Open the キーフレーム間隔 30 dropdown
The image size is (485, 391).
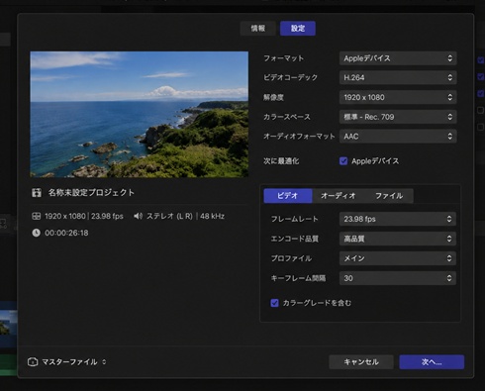point(398,278)
